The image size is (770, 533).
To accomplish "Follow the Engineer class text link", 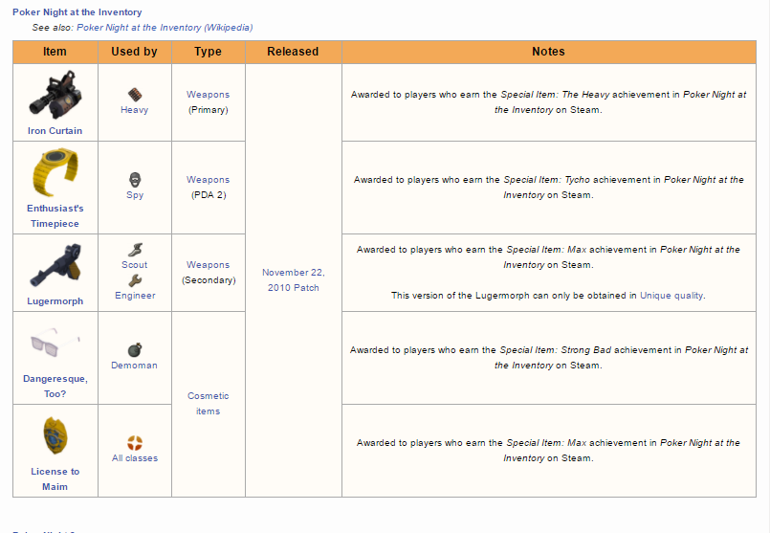I will coord(135,296).
